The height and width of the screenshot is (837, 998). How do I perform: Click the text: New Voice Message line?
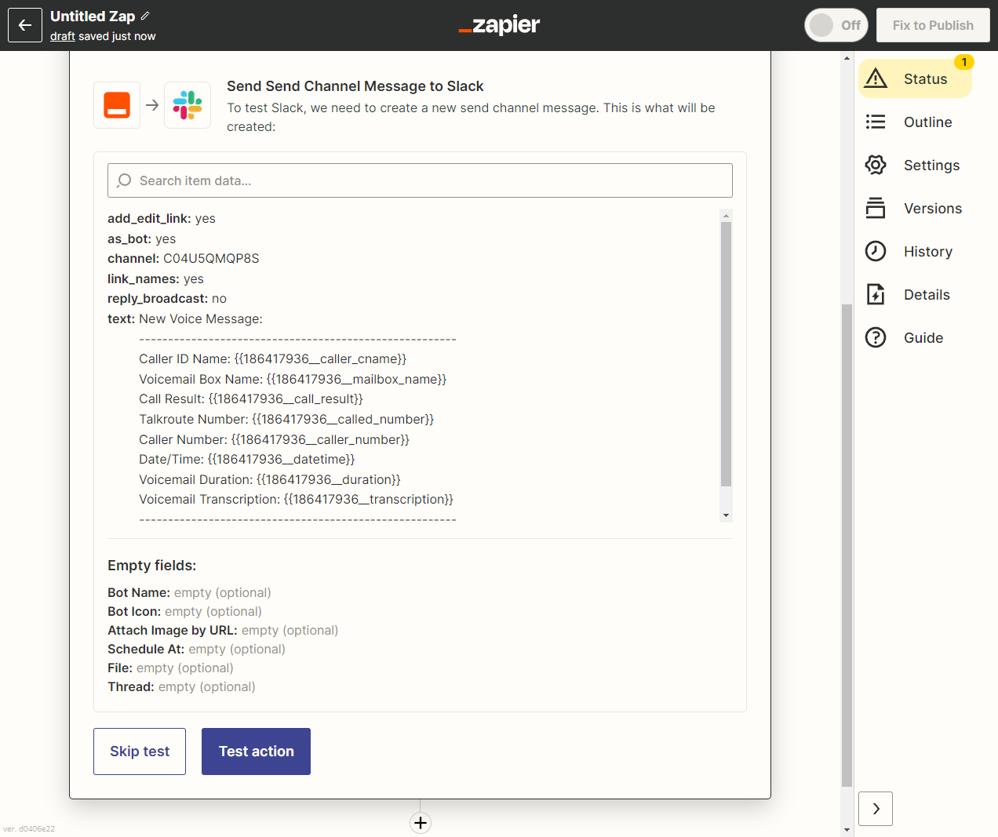pyautogui.click(x=185, y=319)
